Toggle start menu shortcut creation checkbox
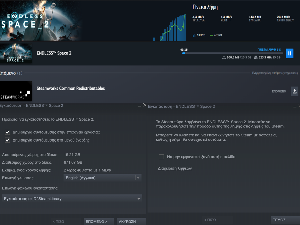The width and height of the screenshot is (300, 225). point(7,140)
